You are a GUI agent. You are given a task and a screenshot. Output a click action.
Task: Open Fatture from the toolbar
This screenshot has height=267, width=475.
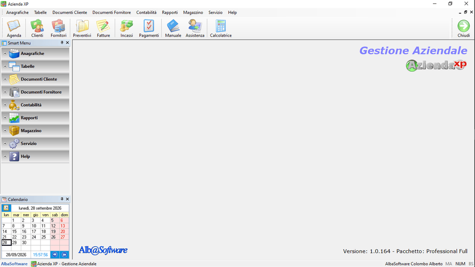pyautogui.click(x=103, y=28)
